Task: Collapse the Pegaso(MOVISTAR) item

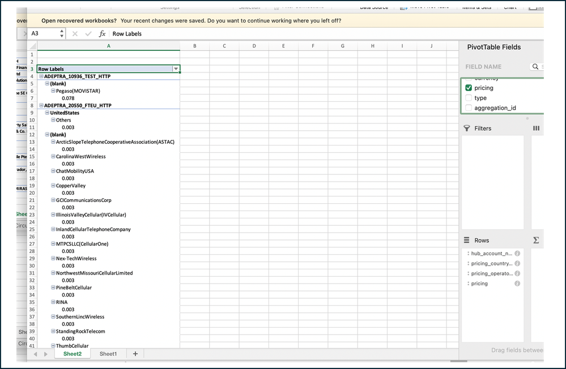Action: [53, 91]
